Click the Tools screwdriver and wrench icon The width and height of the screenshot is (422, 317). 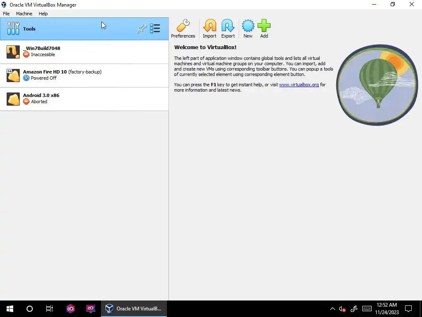point(13,28)
